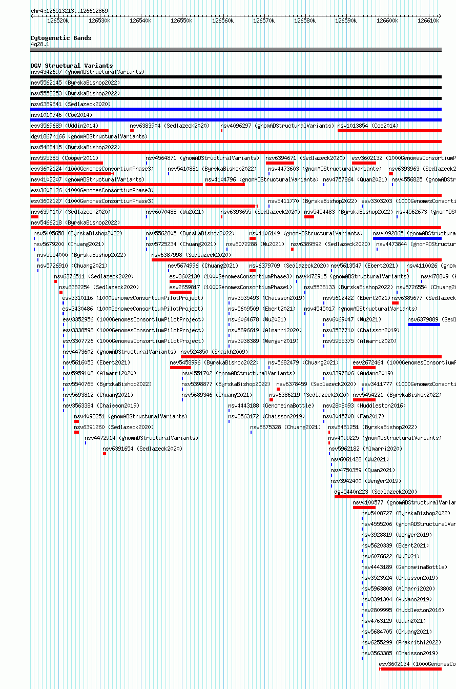The width and height of the screenshot is (456, 689).
Task: Click nsv5613547 Ebert2021 label
Action: tap(364, 266)
